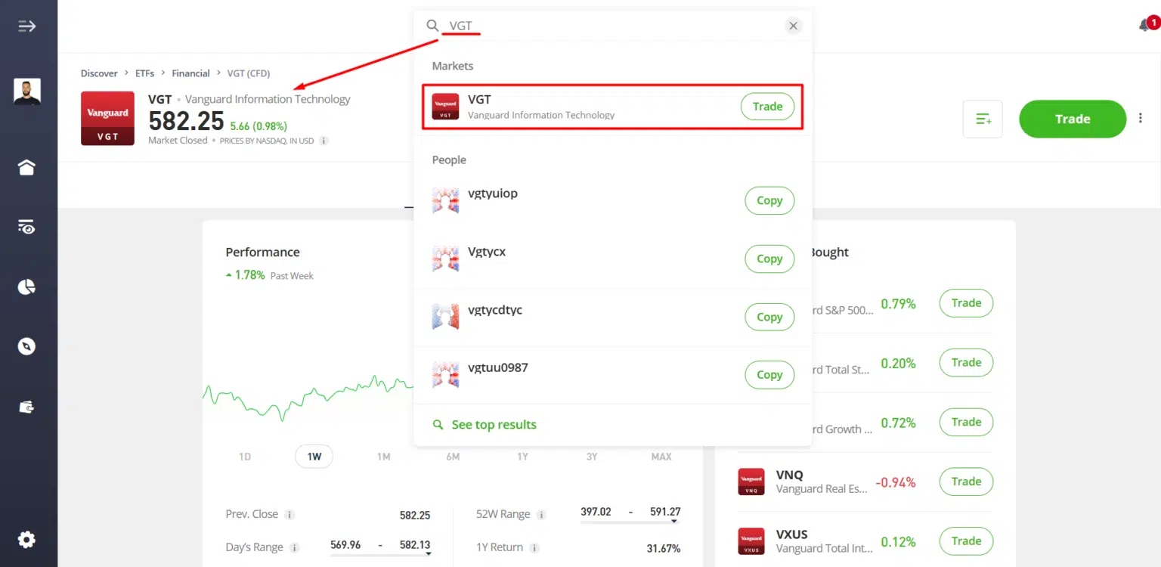Open the Home icon in sidebar

click(x=27, y=168)
